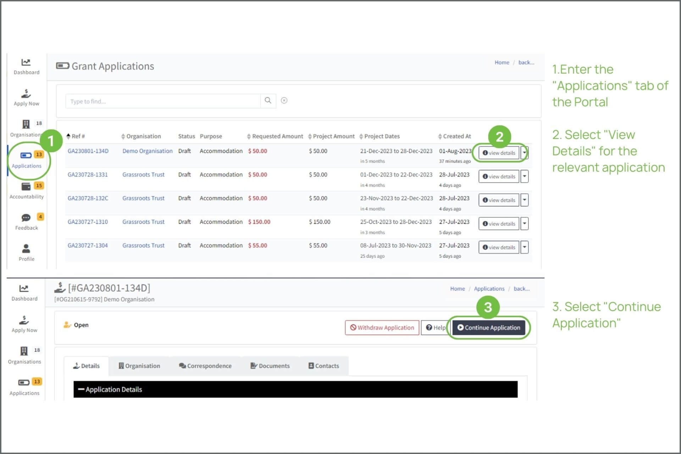Click Withdraw Application button
This screenshot has height=454, width=681.
[x=382, y=327]
